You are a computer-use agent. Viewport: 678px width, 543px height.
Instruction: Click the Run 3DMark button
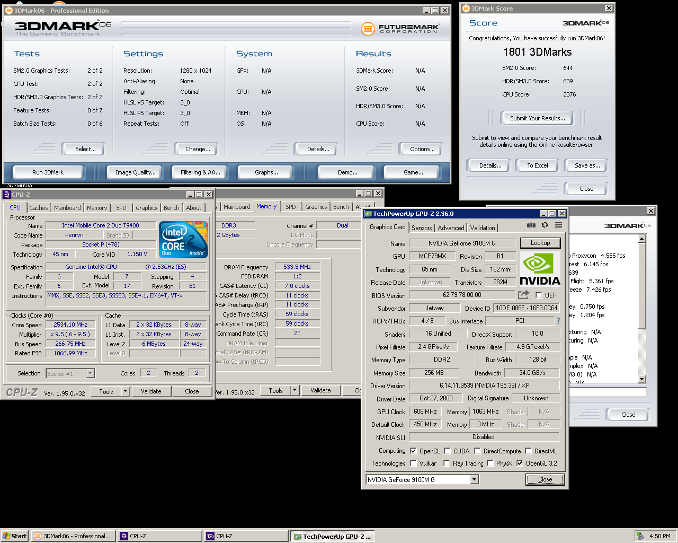tap(48, 172)
